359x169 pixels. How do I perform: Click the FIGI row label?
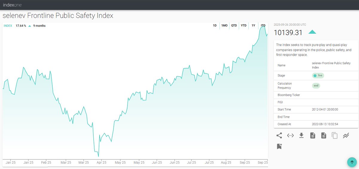(280, 102)
